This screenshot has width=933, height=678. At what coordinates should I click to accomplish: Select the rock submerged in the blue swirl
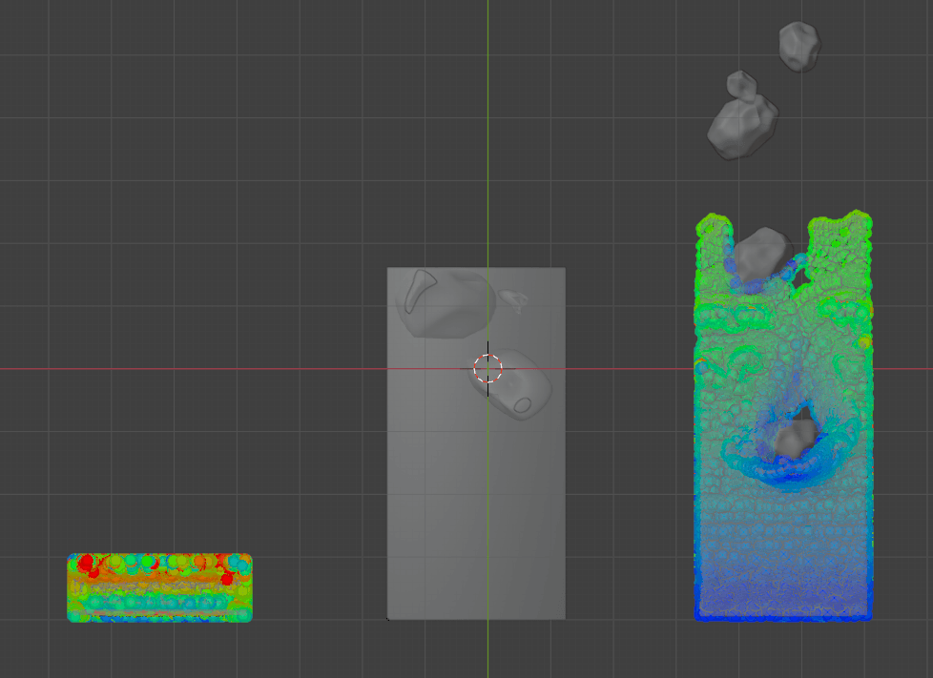pyautogui.click(x=796, y=439)
